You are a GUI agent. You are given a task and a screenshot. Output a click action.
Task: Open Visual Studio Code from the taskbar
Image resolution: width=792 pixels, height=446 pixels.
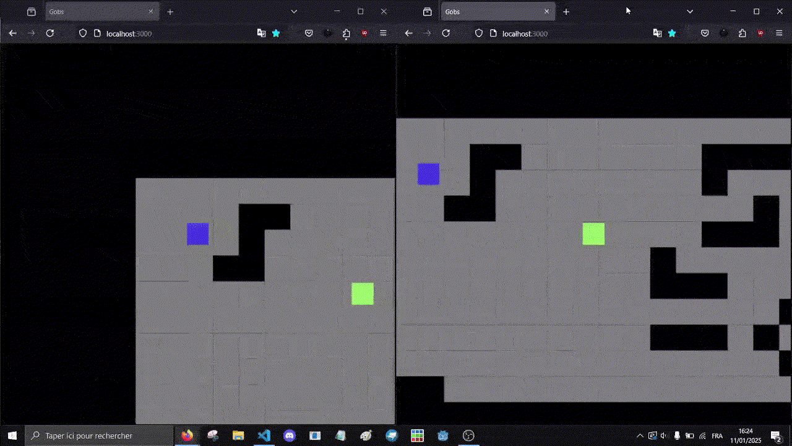264,435
